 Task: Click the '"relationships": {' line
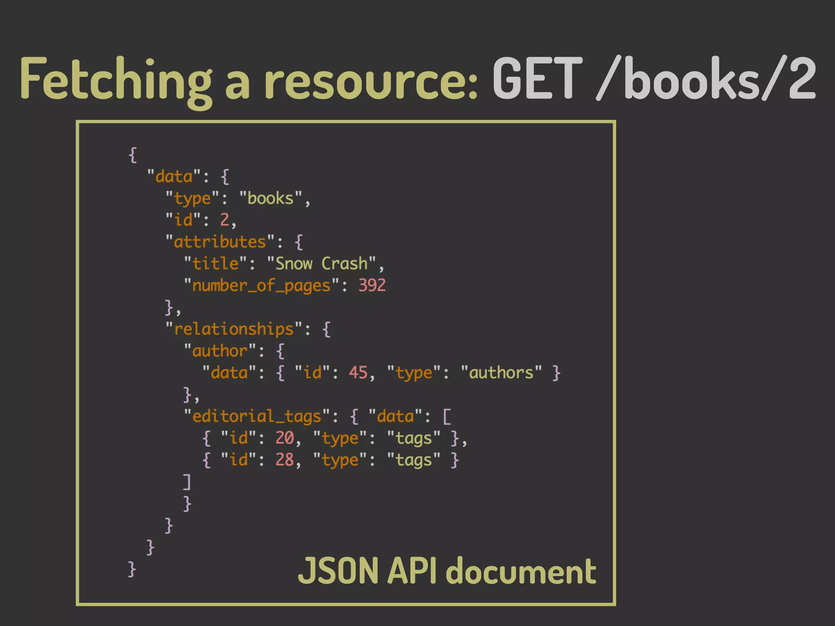(x=248, y=329)
